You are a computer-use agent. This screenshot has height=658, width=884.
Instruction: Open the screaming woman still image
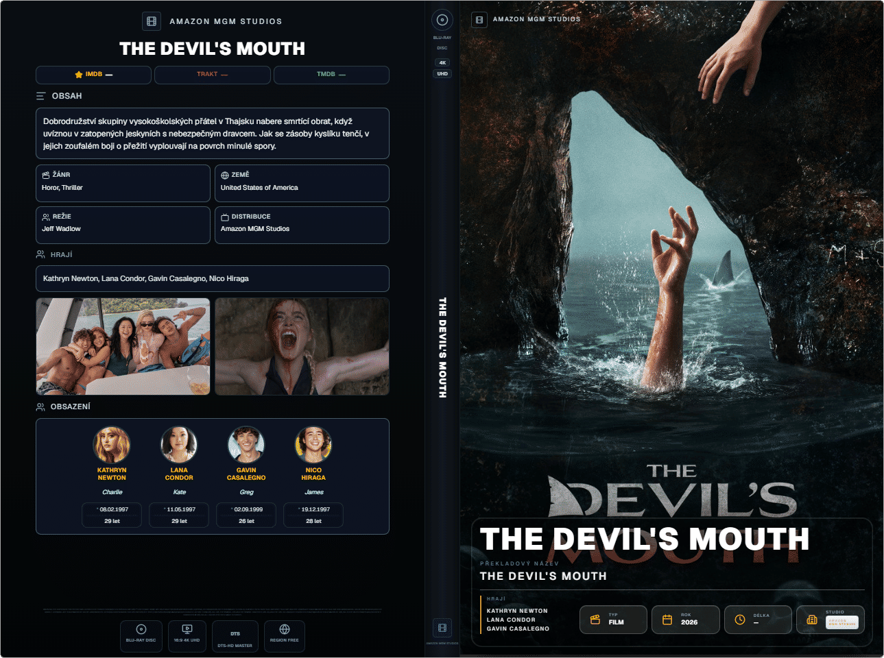point(302,346)
